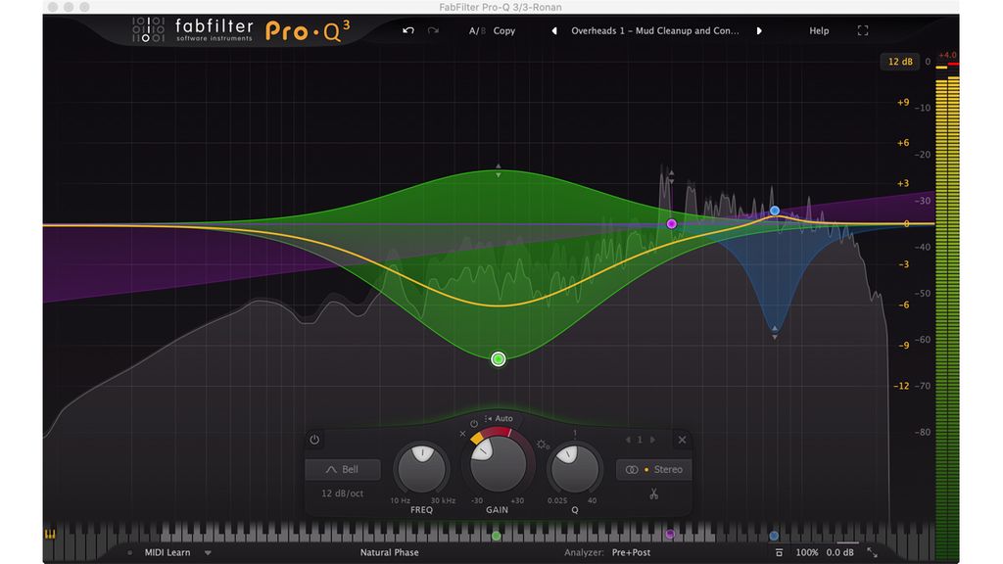Toggle the band power button

pyautogui.click(x=313, y=440)
